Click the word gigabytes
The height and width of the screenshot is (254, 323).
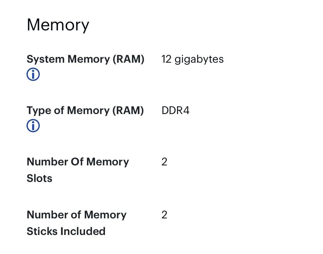tap(199, 60)
